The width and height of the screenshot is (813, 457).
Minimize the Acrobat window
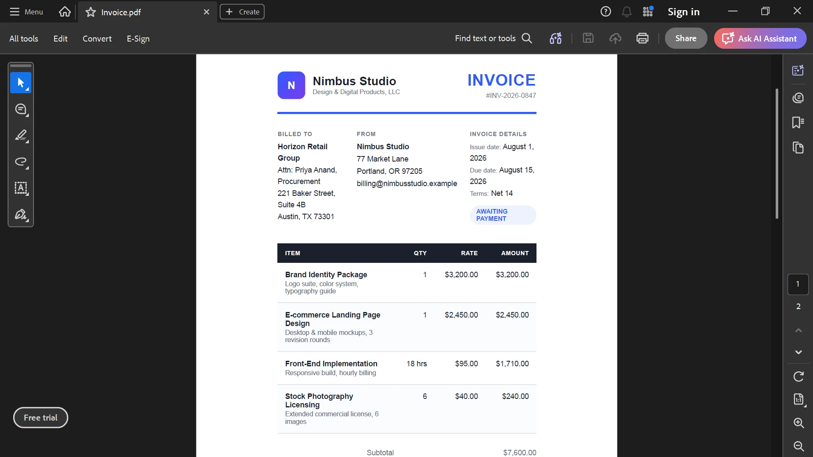coord(733,11)
